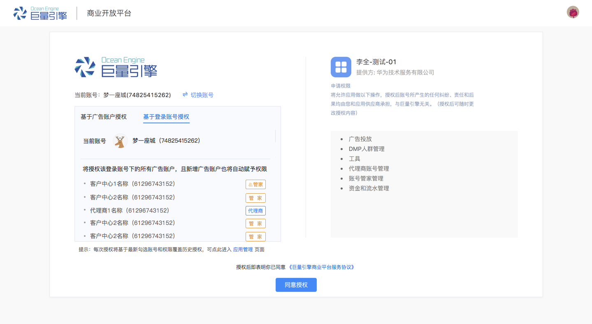
Task: Click the 广告投放 permission item
Action: pos(360,139)
